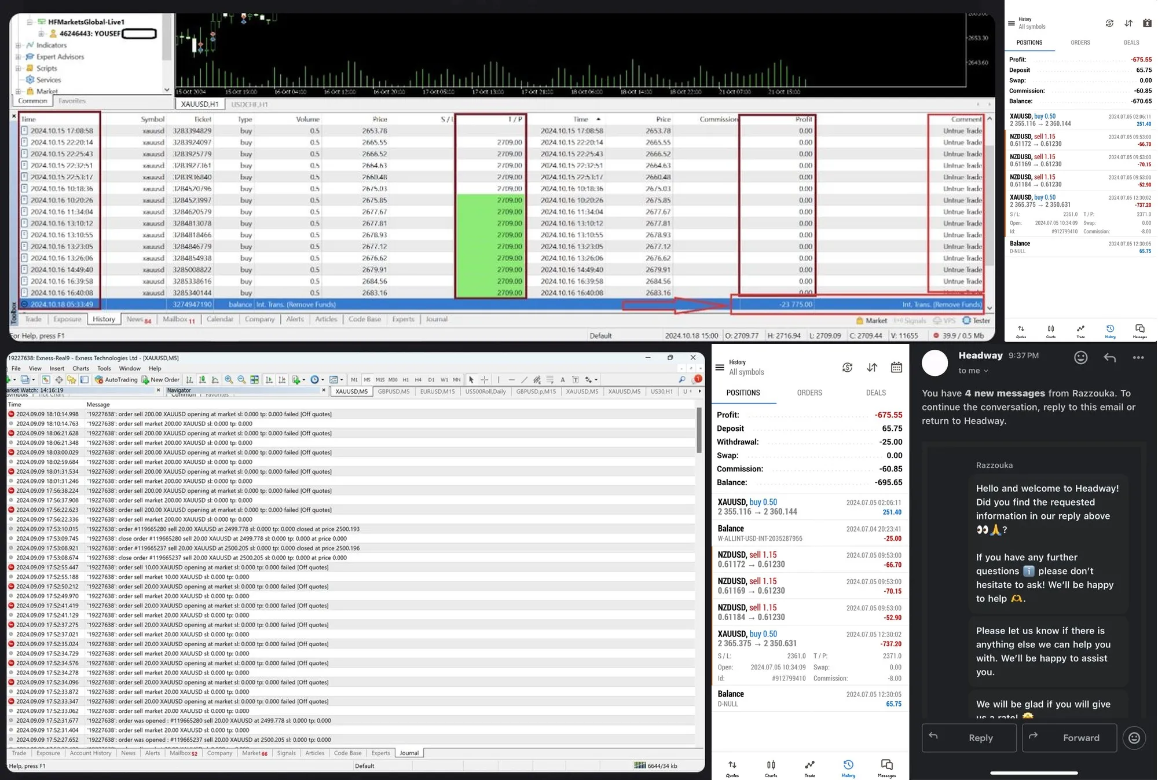Switch to the ORDERS tab in the Withdrawal history panel
Viewport: 1158px width, 780px height.
tap(809, 393)
